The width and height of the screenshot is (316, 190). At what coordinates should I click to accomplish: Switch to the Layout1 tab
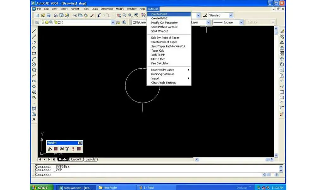click(x=76, y=159)
